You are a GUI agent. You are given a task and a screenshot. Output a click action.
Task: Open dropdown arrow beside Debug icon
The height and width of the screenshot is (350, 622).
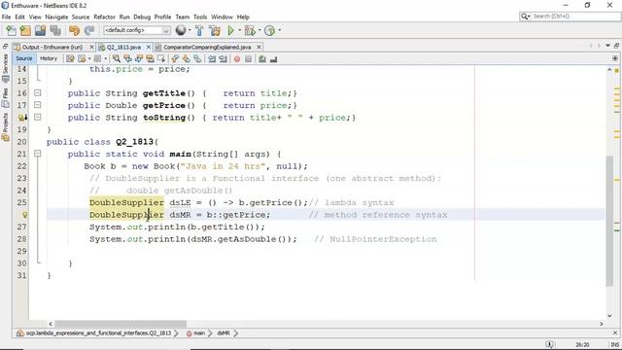pos(259,30)
